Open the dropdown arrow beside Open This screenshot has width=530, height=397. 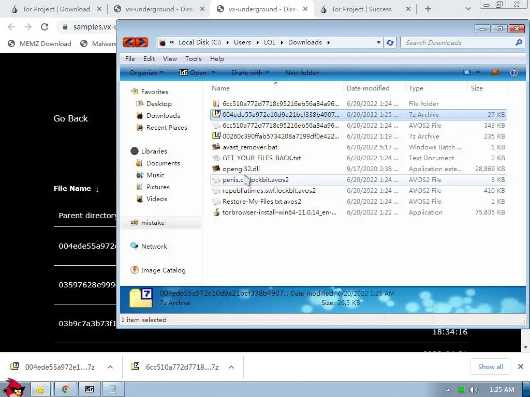[x=214, y=72]
